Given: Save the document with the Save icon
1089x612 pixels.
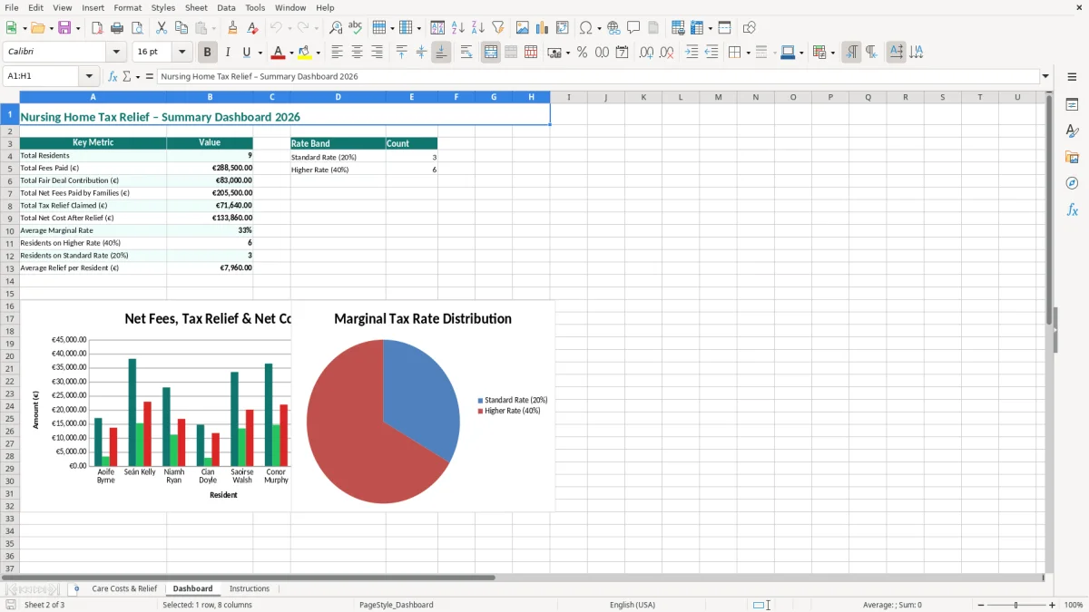Looking at the screenshot, I should click(x=64, y=28).
